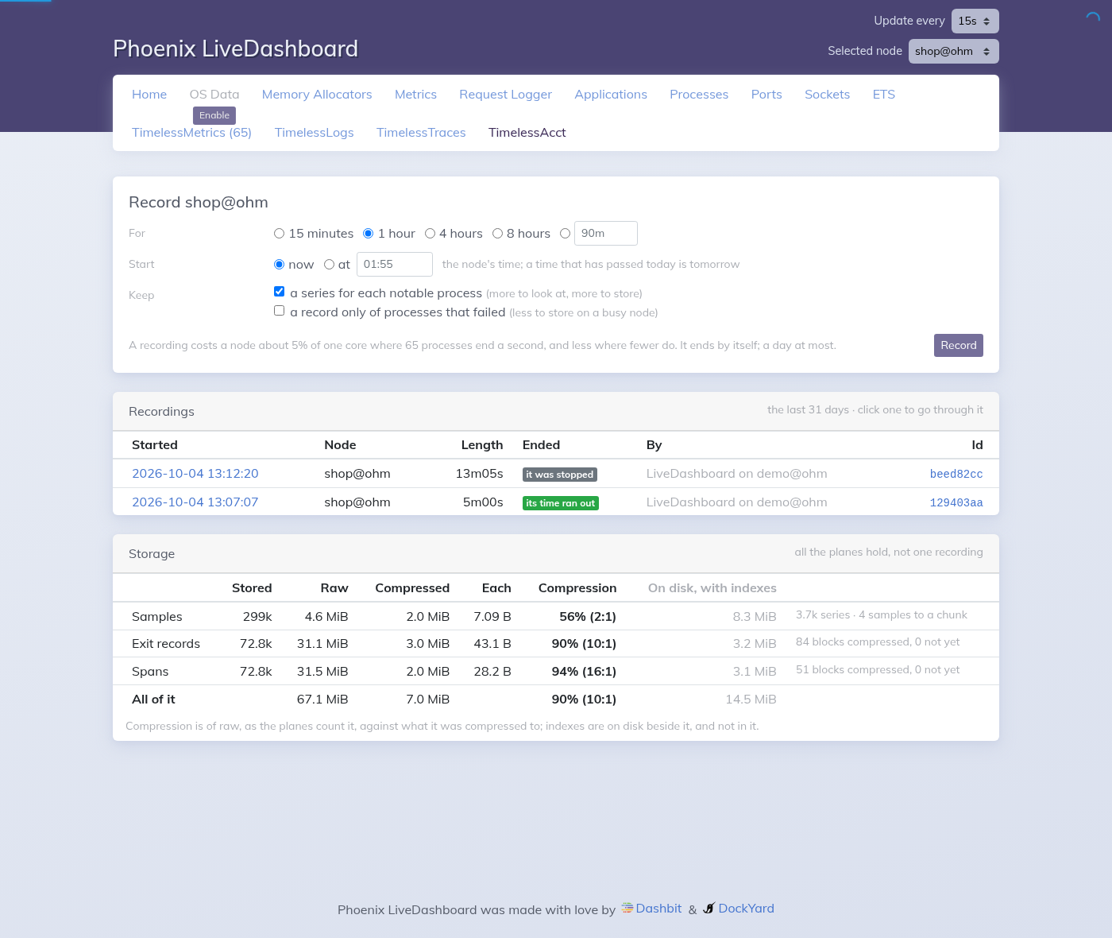Screen dimensions: 1112x938
Task: Switch to the TimelessLogs tab
Action: coord(314,133)
